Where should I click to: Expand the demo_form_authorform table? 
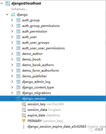pos(12,71)
